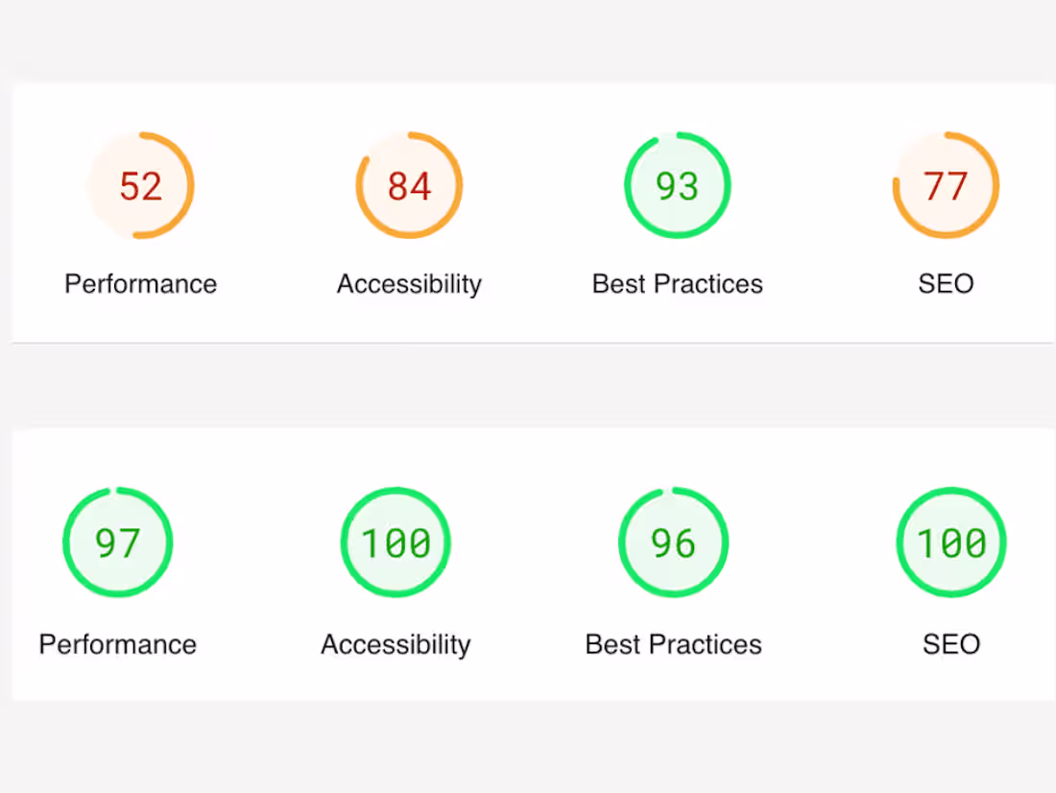Click the SEO label under score 77

coord(946,284)
